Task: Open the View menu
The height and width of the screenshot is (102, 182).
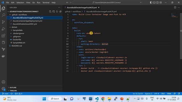Action: [28, 3]
